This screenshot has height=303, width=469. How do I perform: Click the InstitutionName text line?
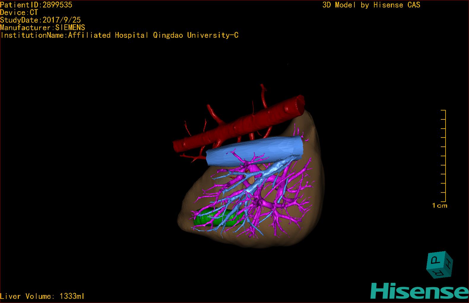click(119, 35)
